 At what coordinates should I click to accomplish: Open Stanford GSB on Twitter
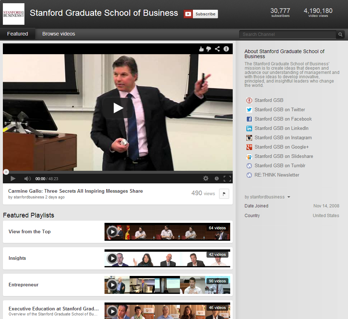[280, 109]
